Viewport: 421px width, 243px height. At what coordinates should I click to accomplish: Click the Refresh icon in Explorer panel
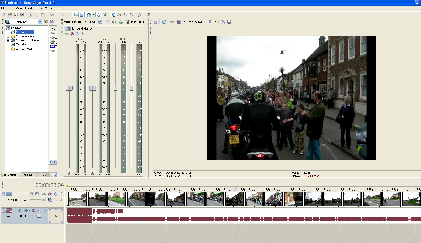pyautogui.click(x=52, y=22)
